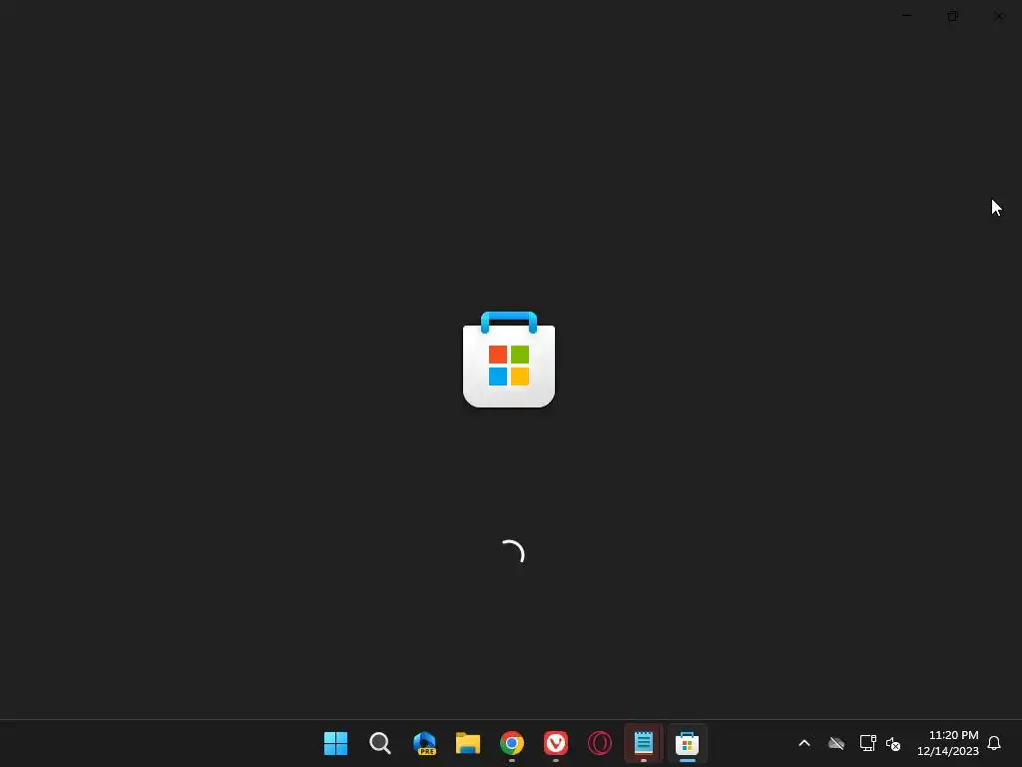Minimize the Microsoft Store window
This screenshot has height=767, width=1022.
pos(906,16)
